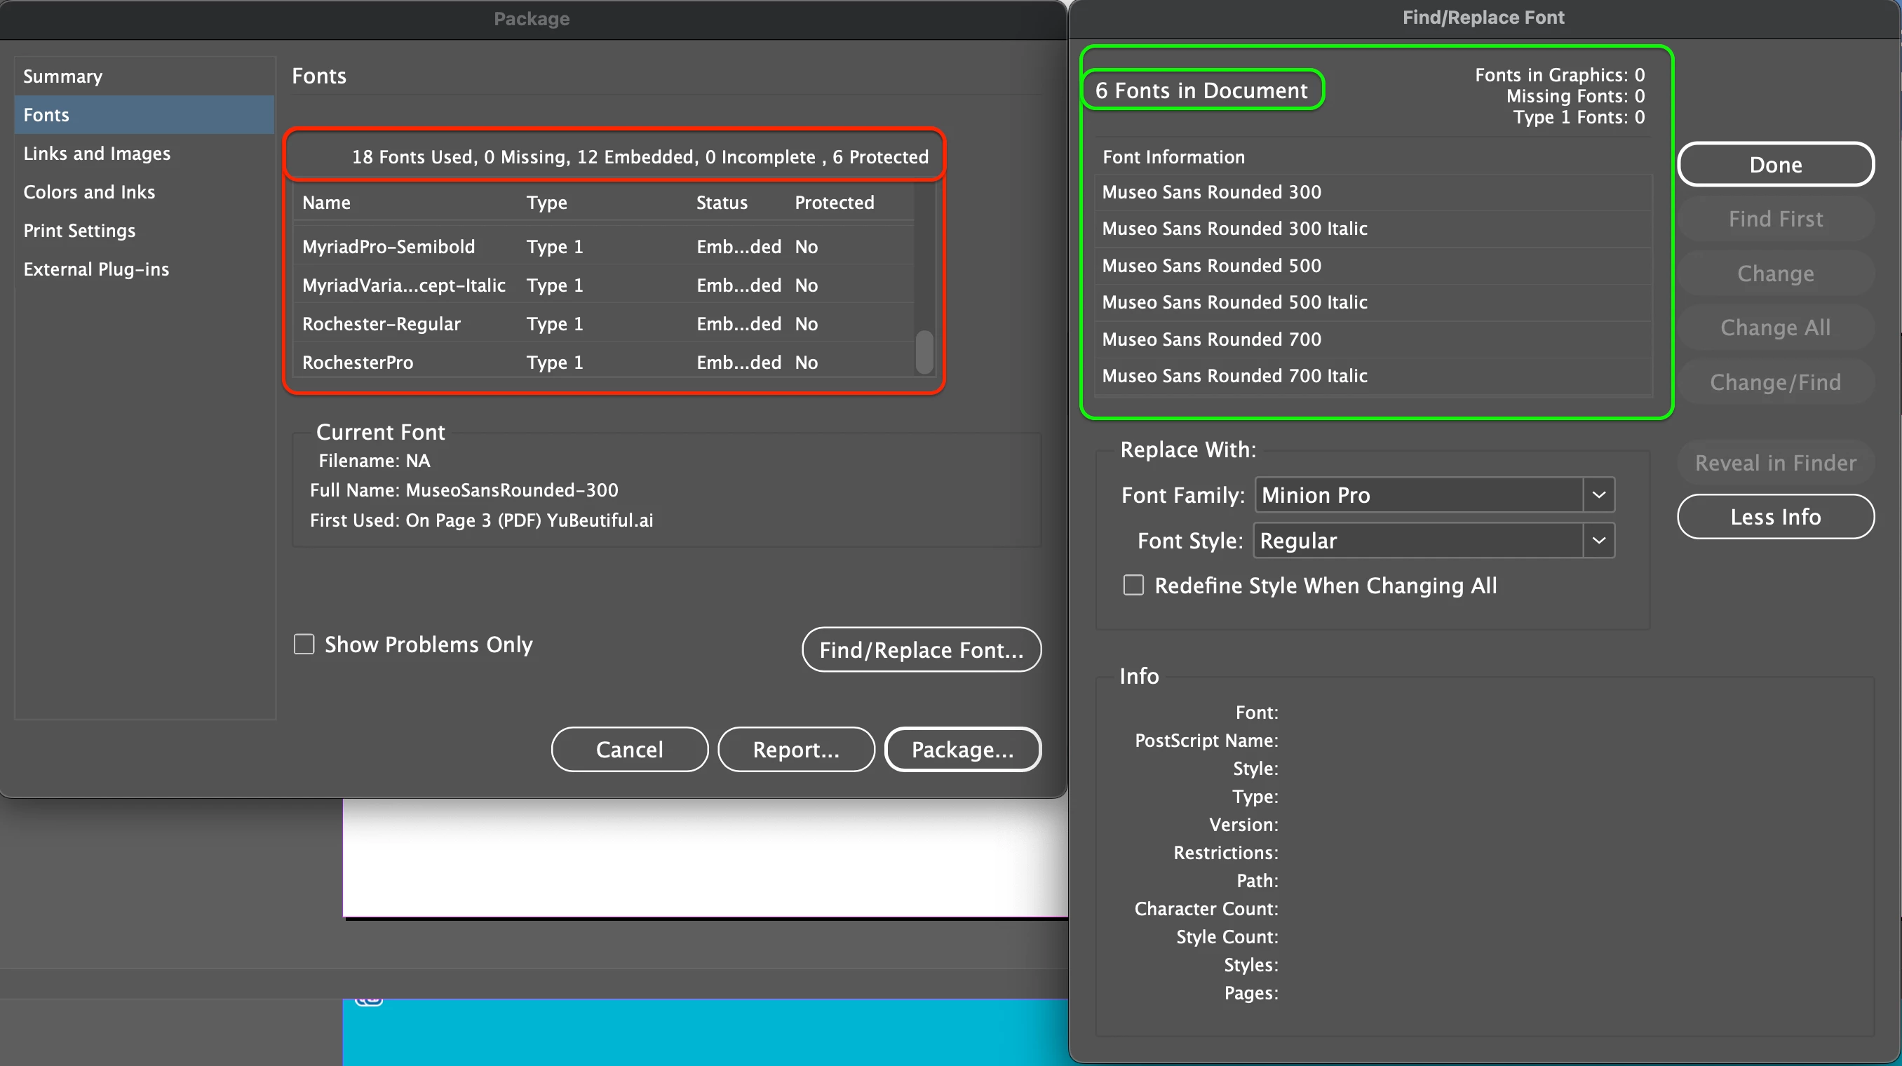Select the Rochester-Regular font row
The width and height of the screenshot is (1902, 1066).
381,323
